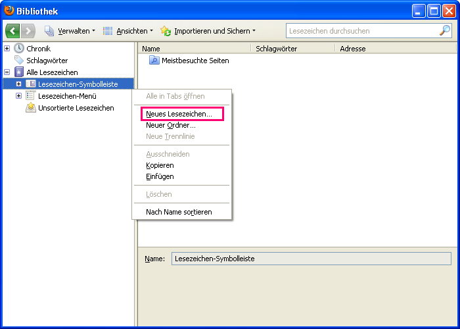Click the Unsortierte Lesezeichen icon
This screenshot has width=460, height=329.
click(31, 108)
